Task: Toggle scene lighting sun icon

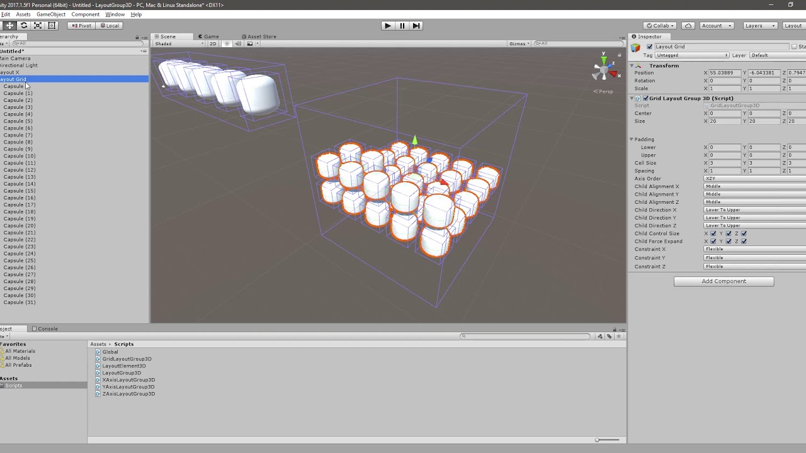Action: tap(227, 43)
